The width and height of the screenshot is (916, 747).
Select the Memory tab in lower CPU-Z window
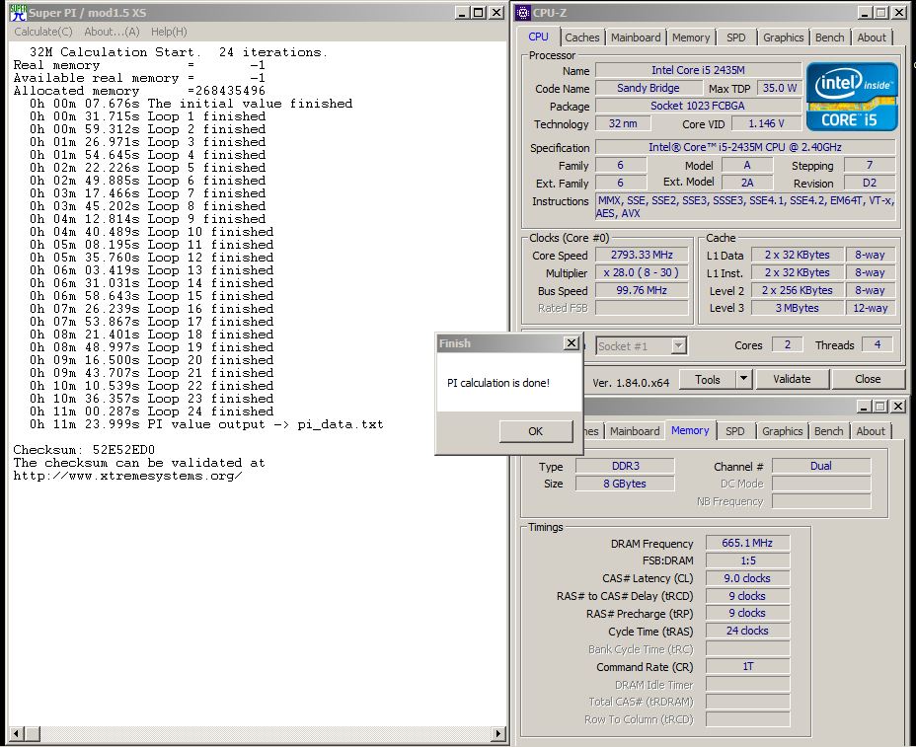(x=690, y=430)
